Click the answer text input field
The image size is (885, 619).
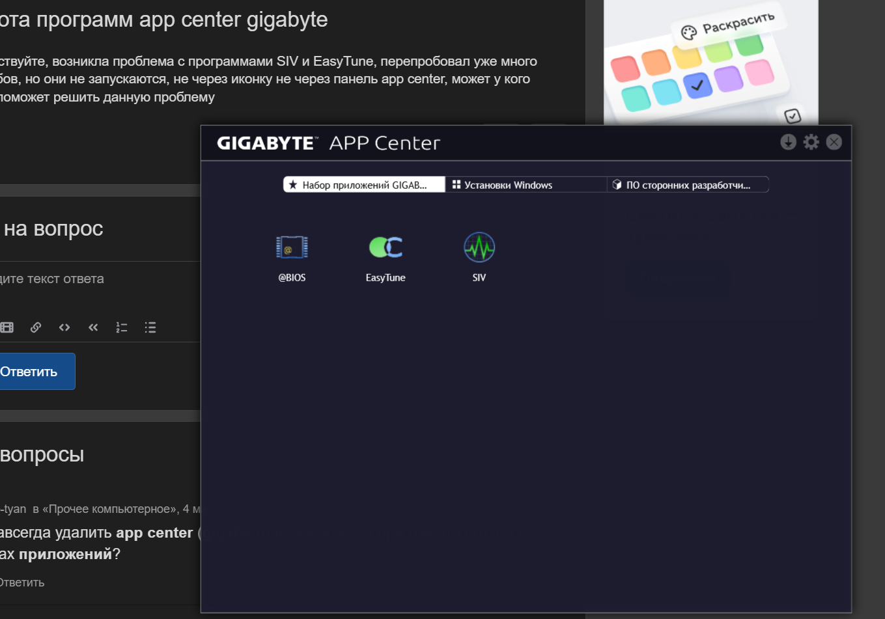click(x=100, y=279)
